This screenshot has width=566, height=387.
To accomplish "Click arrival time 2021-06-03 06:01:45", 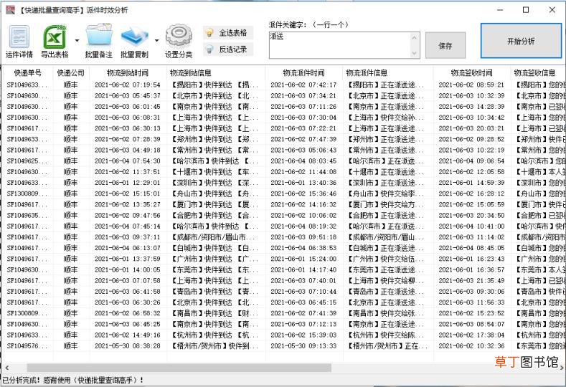I will pyautogui.click(x=128, y=107).
